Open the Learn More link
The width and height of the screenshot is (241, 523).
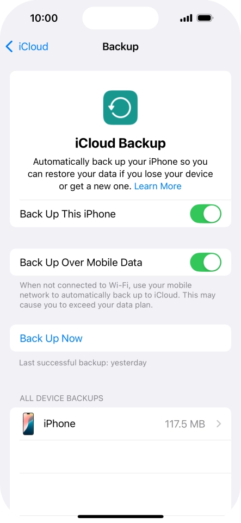158,186
